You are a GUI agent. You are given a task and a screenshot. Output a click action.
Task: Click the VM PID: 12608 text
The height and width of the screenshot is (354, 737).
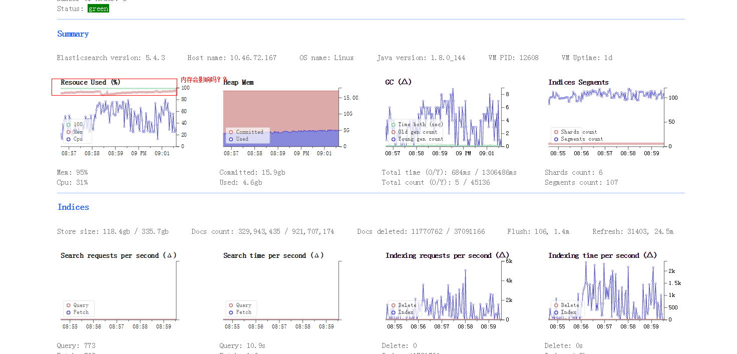[514, 58]
